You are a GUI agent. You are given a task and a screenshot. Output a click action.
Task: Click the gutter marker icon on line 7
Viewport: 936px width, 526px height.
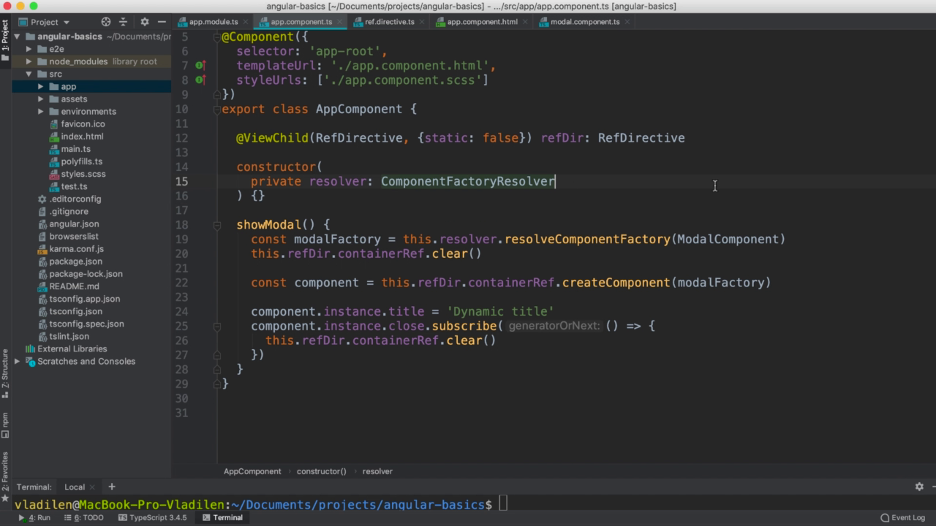pos(200,66)
